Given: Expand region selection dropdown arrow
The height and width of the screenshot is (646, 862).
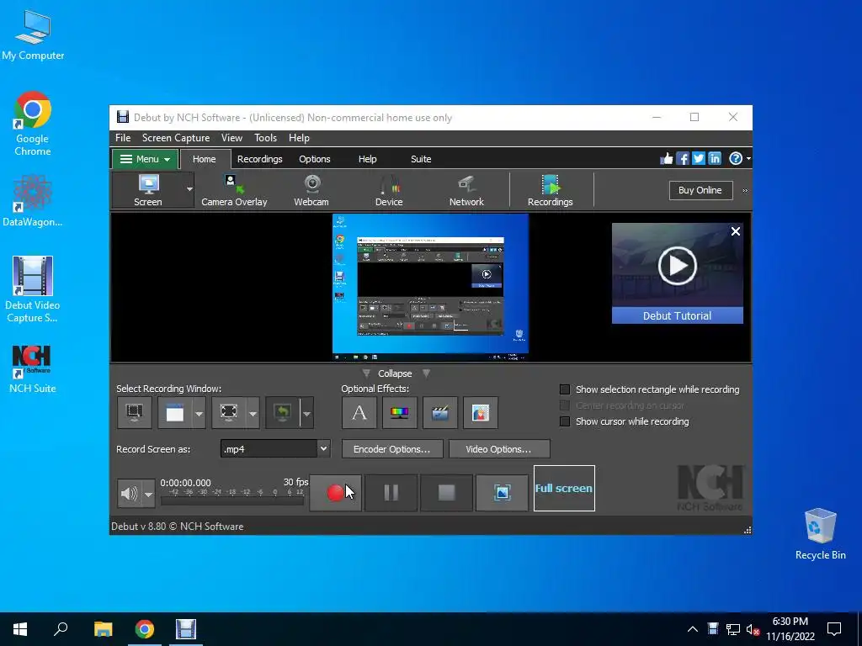Looking at the screenshot, I should 253,413.
